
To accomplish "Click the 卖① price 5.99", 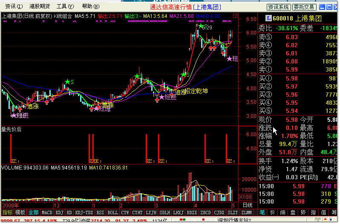I will click(x=292, y=69).
